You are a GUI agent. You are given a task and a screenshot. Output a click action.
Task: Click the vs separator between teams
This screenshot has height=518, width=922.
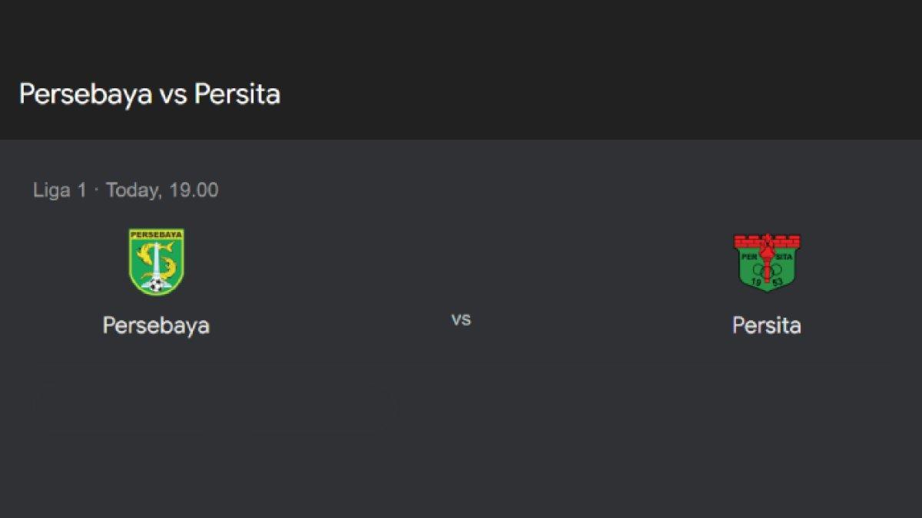click(x=461, y=318)
